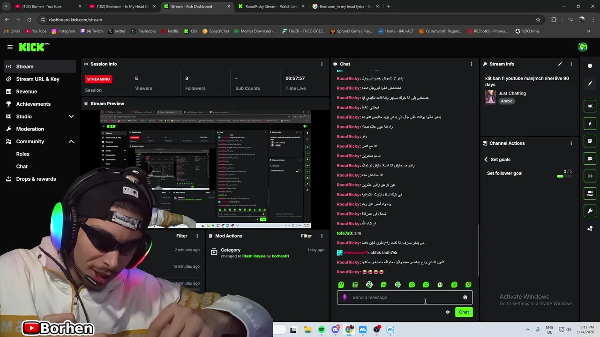Click the voice microphone icon in chat input
Screen dimensions: 600x337
coord(345,297)
